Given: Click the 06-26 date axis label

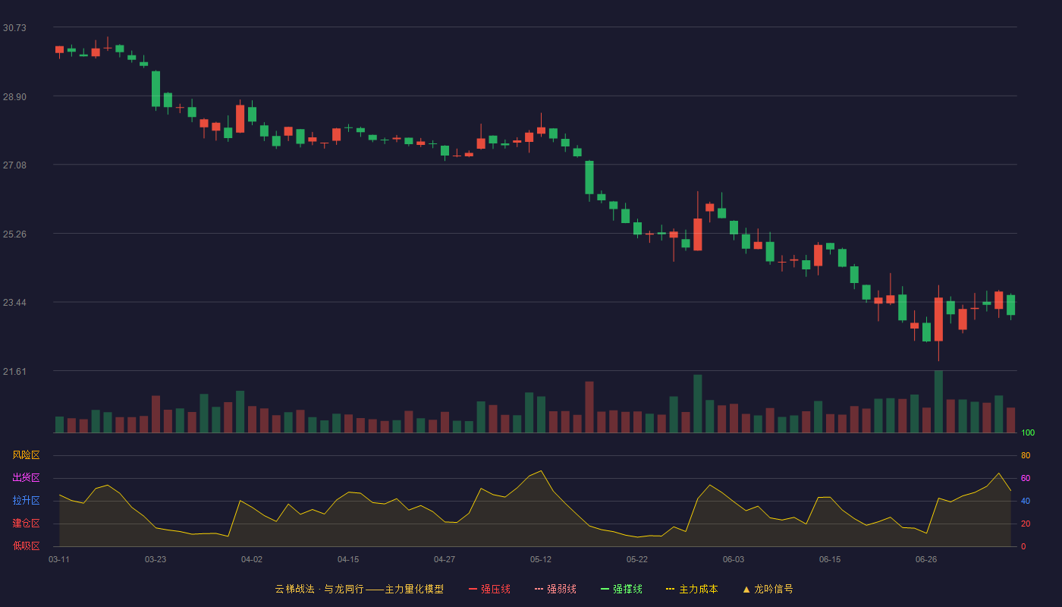Looking at the screenshot, I should pos(926,559).
